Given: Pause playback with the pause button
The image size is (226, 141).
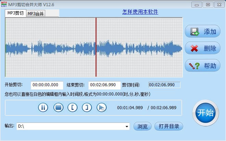Looking at the screenshot, I should [x=43, y=107].
